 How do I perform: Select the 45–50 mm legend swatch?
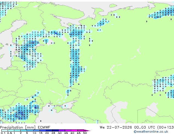[x=81, y=130]
